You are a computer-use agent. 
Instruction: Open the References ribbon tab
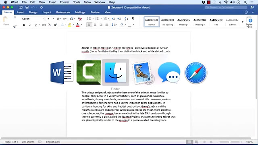click(63, 12)
